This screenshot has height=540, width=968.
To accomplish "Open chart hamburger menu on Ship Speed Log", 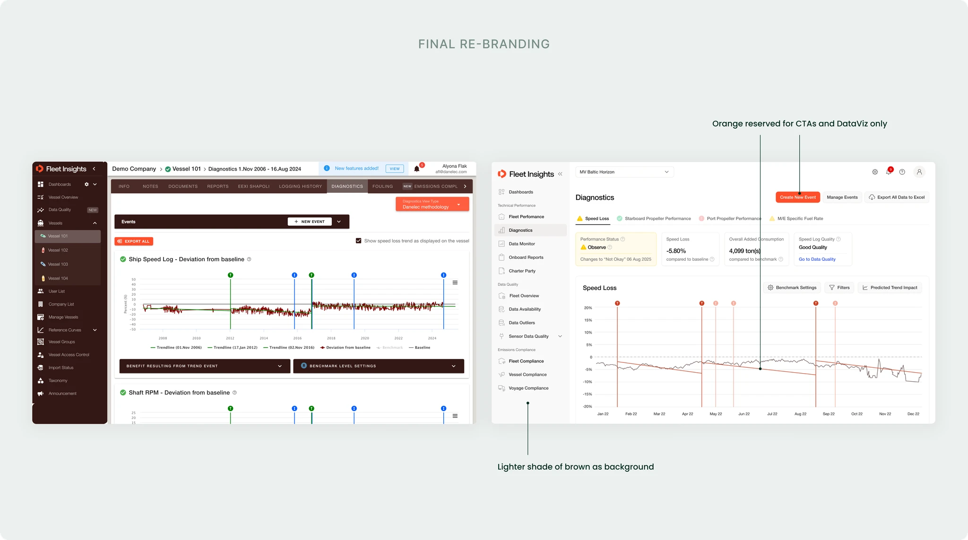I will [455, 283].
